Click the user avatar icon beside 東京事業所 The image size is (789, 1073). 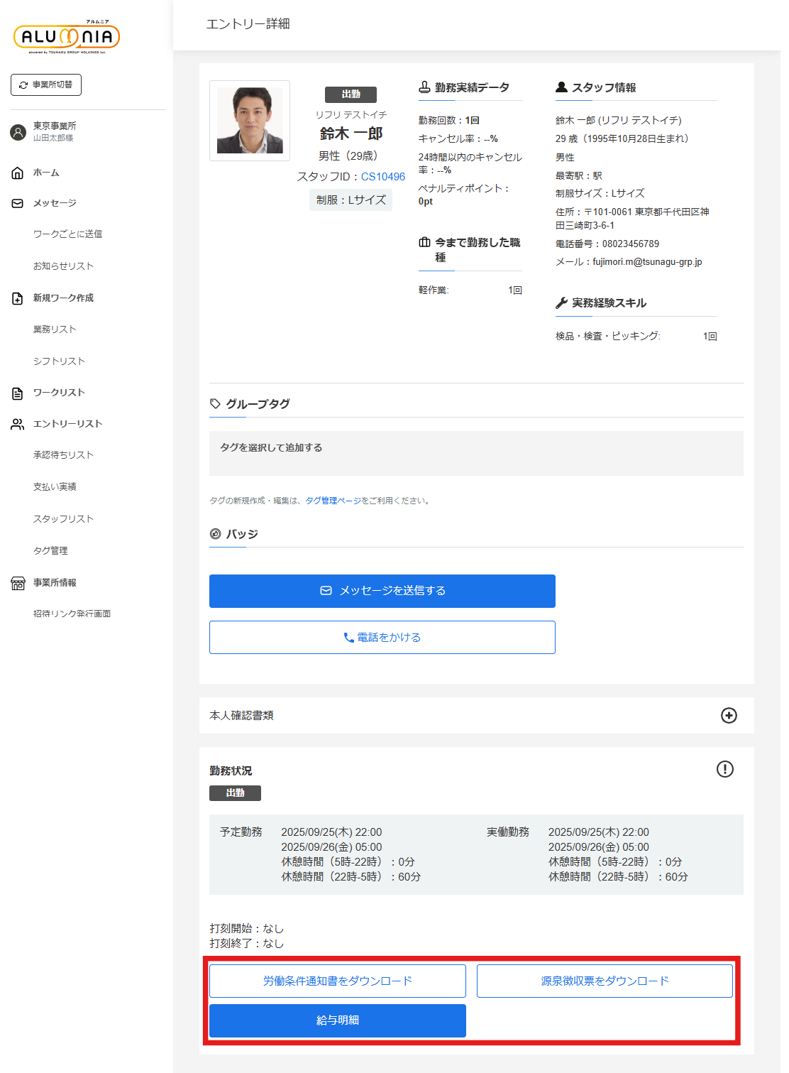(18, 131)
